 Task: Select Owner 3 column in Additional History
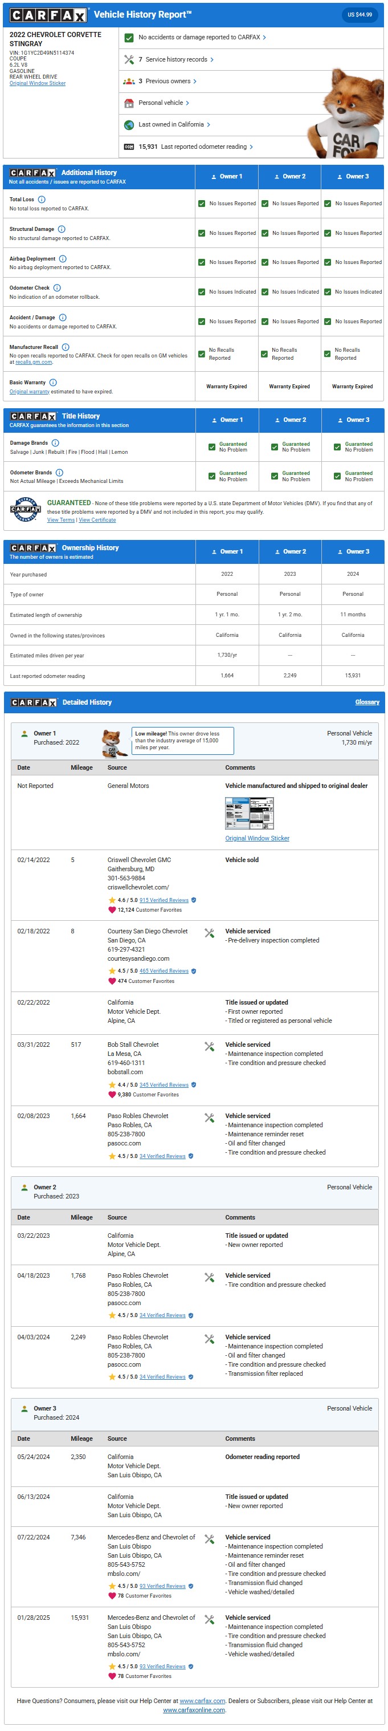pyautogui.click(x=353, y=177)
